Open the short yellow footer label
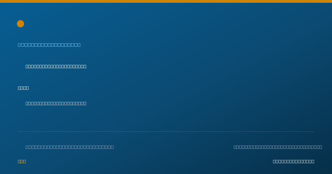 click(22, 161)
